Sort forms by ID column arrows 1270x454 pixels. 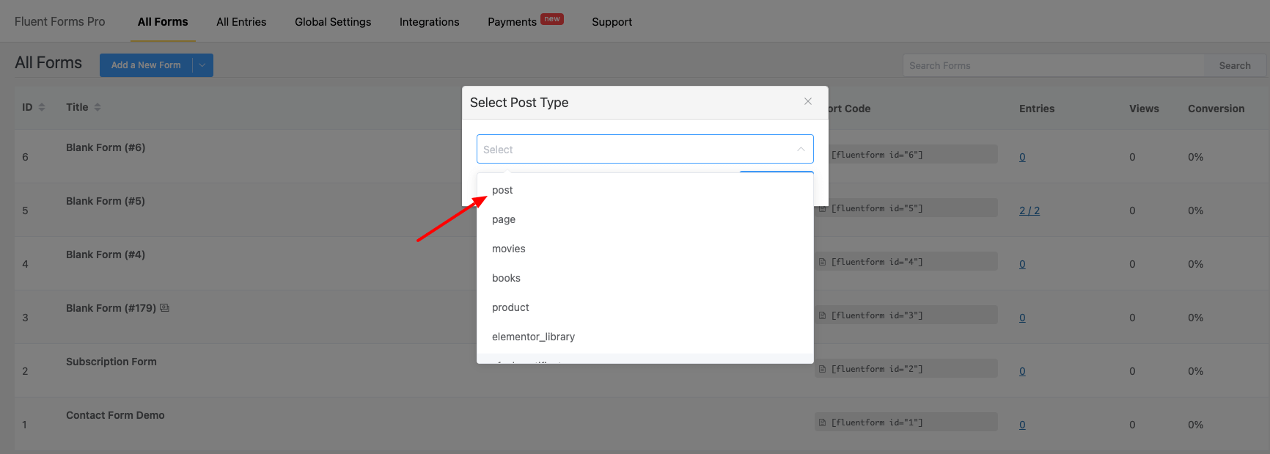point(42,107)
